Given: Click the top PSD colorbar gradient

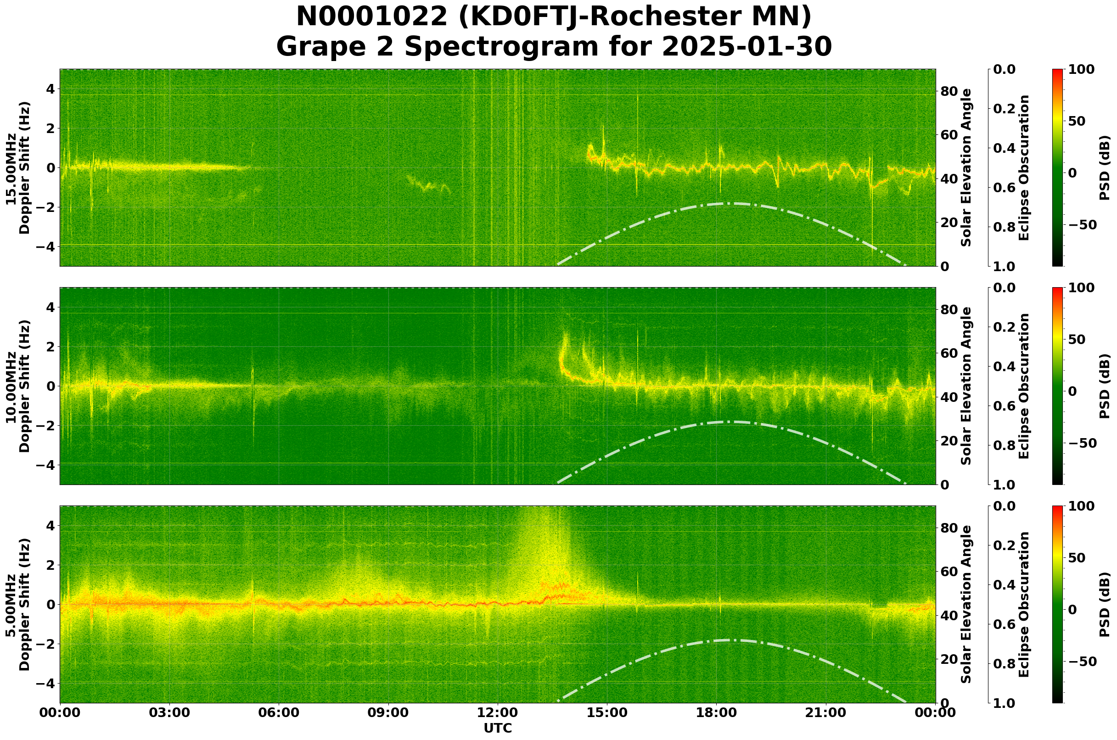Looking at the screenshot, I should point(1057,167).
